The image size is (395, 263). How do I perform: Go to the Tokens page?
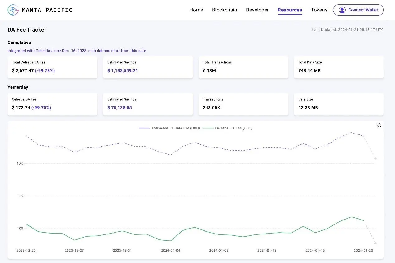point(319,10)
